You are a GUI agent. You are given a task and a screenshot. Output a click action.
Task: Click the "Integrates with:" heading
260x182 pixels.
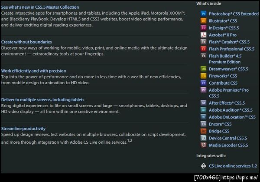[211, 156]
